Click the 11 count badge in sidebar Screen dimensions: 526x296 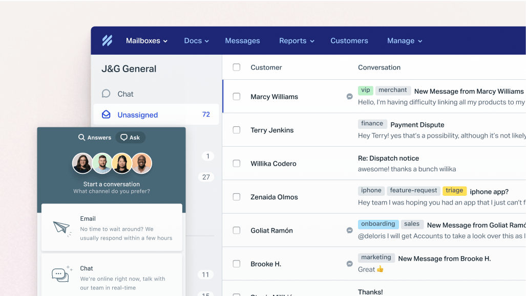[x=205, y=275]
